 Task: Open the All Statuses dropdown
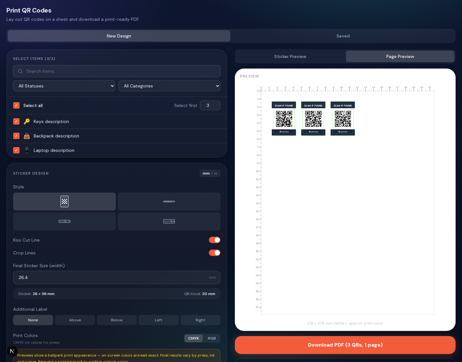(x=64, y=86)
